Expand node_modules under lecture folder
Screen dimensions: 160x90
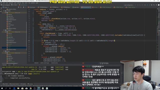click(x=5, y=53)
